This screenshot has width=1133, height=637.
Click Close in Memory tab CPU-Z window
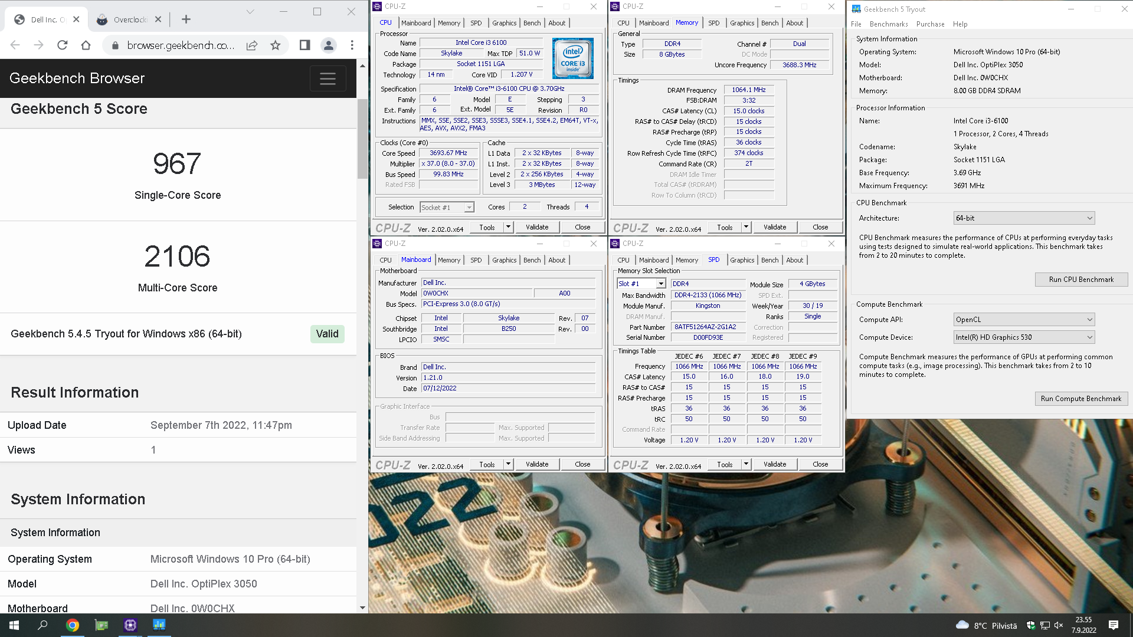coord(820,227)
